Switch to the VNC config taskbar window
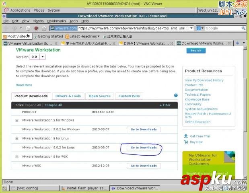 (x=34, y=188)
